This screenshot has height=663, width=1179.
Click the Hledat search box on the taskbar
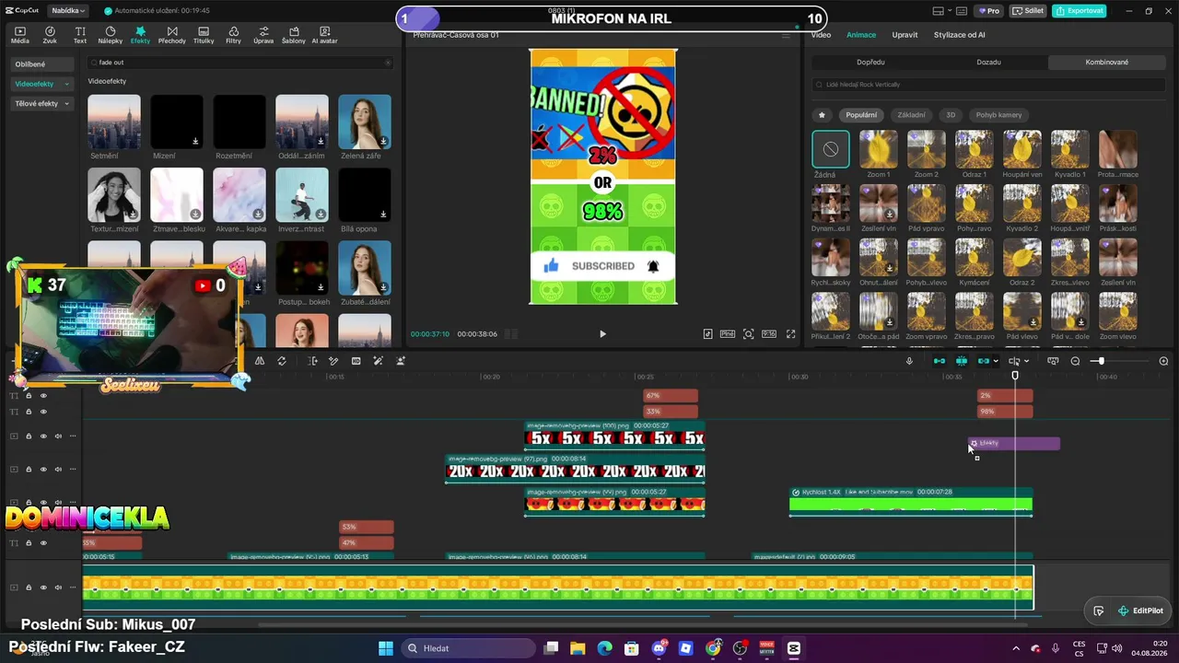pyautogui.click(x=468, y=648)
